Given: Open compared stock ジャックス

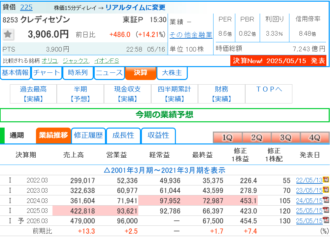Looking at the screenshot, I should (76, 61).
